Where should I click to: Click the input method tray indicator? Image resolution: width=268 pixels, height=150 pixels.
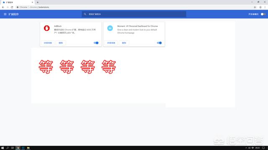click(x=253, y=148)
